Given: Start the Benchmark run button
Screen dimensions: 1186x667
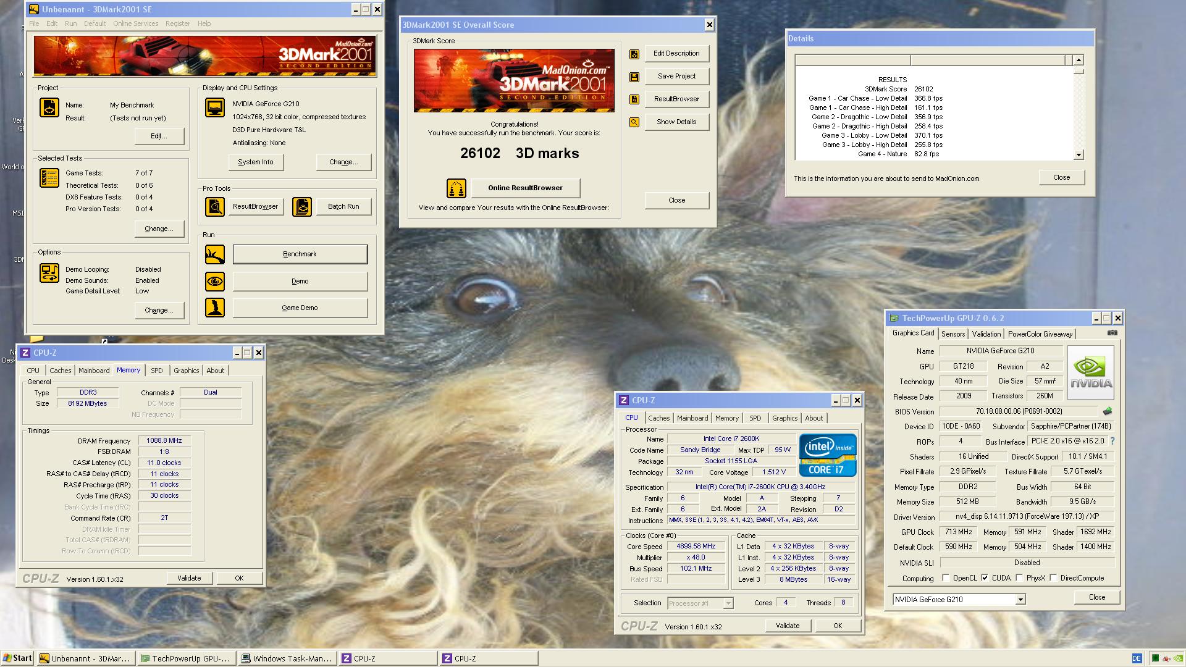Looking at the screenshot, I should (300, 254).
